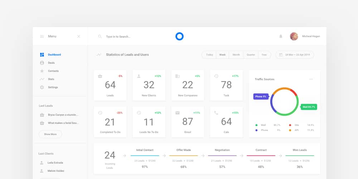Open the New Clients card showing 32

point(149,86)
